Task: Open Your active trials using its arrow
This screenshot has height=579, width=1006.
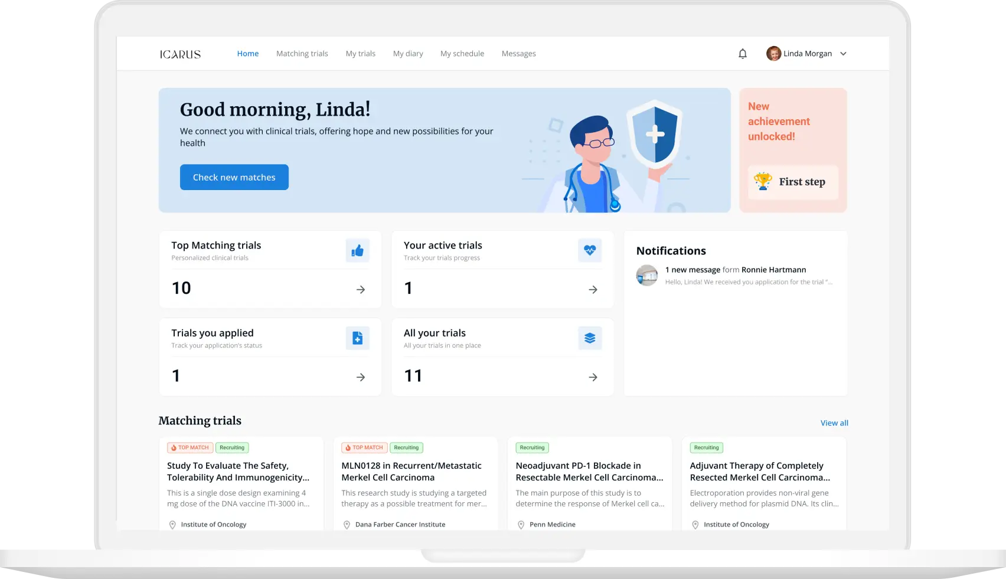Action: pyautogui.click(x=593, y=290)
